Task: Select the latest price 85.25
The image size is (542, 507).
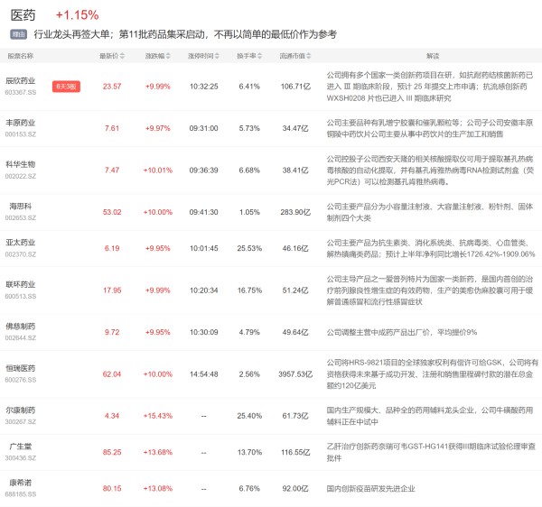Action: (x=112, y=453)
